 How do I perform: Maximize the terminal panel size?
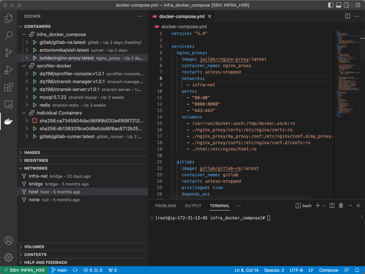point(350,206)
